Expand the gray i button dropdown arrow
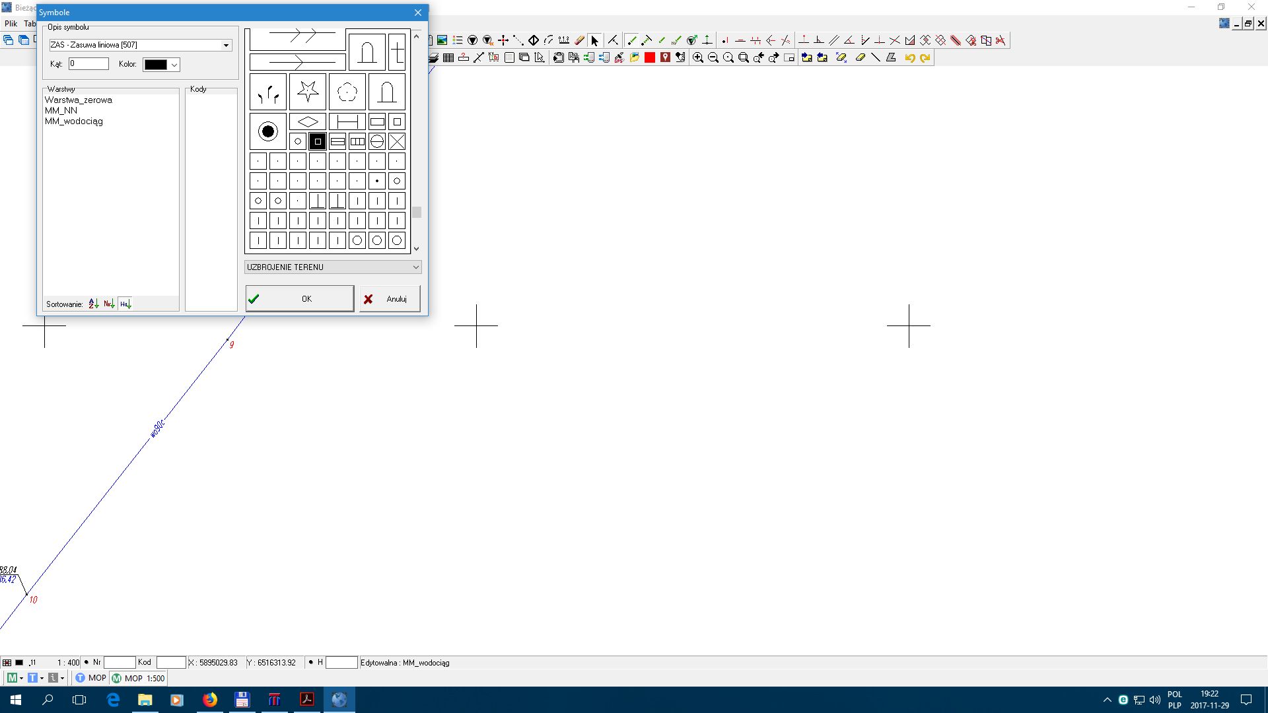The image size is (1268, 713). point(63,678)
